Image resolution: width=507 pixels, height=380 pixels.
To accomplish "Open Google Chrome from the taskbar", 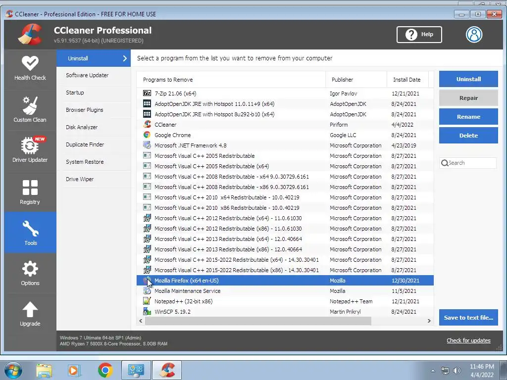I will (x=105, y=370).
